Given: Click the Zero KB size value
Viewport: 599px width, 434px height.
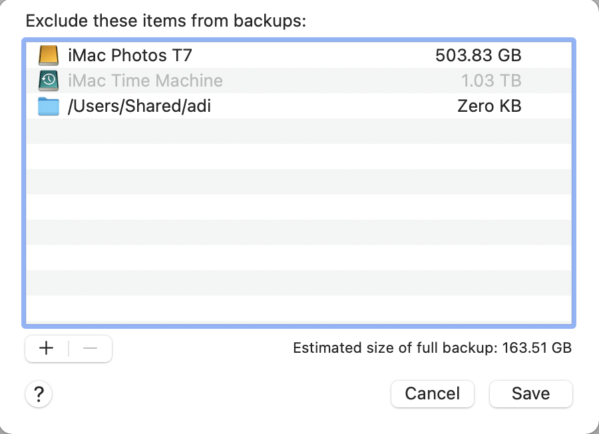Looking at the screenshot, I should [489, 106].
